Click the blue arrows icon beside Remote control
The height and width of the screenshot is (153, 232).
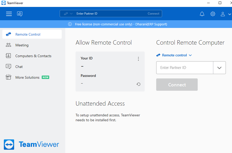click(x=158, y=55)
